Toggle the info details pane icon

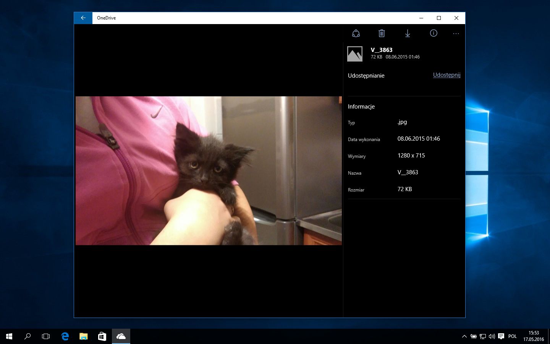(x=434, y=33)
